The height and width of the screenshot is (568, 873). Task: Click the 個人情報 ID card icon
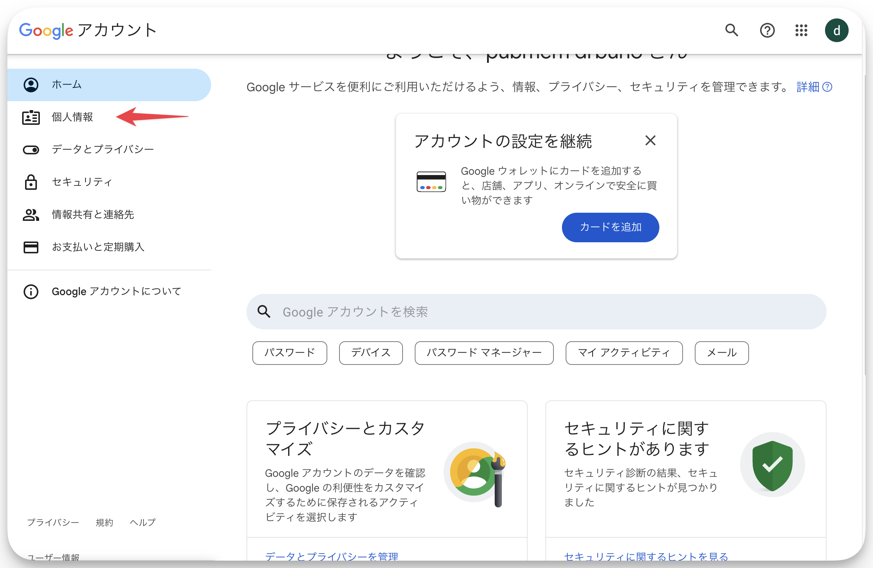click(31, 117)
